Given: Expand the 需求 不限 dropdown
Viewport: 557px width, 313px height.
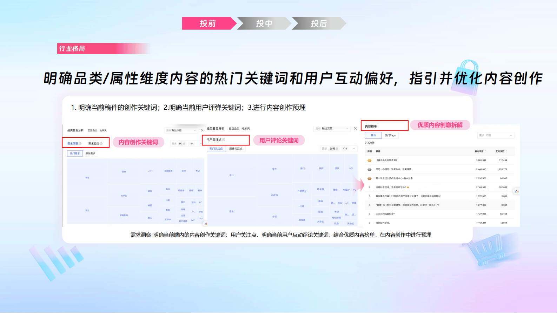Looking at the screenshot, I should [496, 135].
